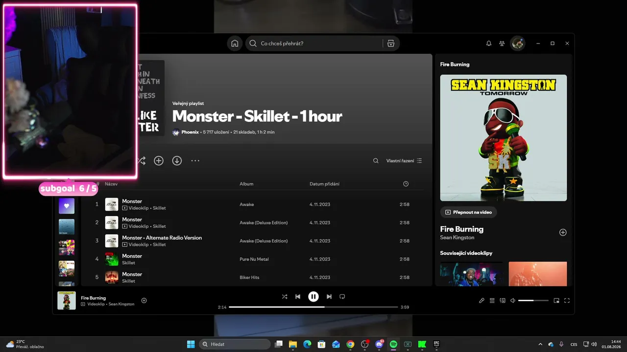Open the Windows Start menu
This screenshot has height=352, width=627.
(x=191, y=344)
